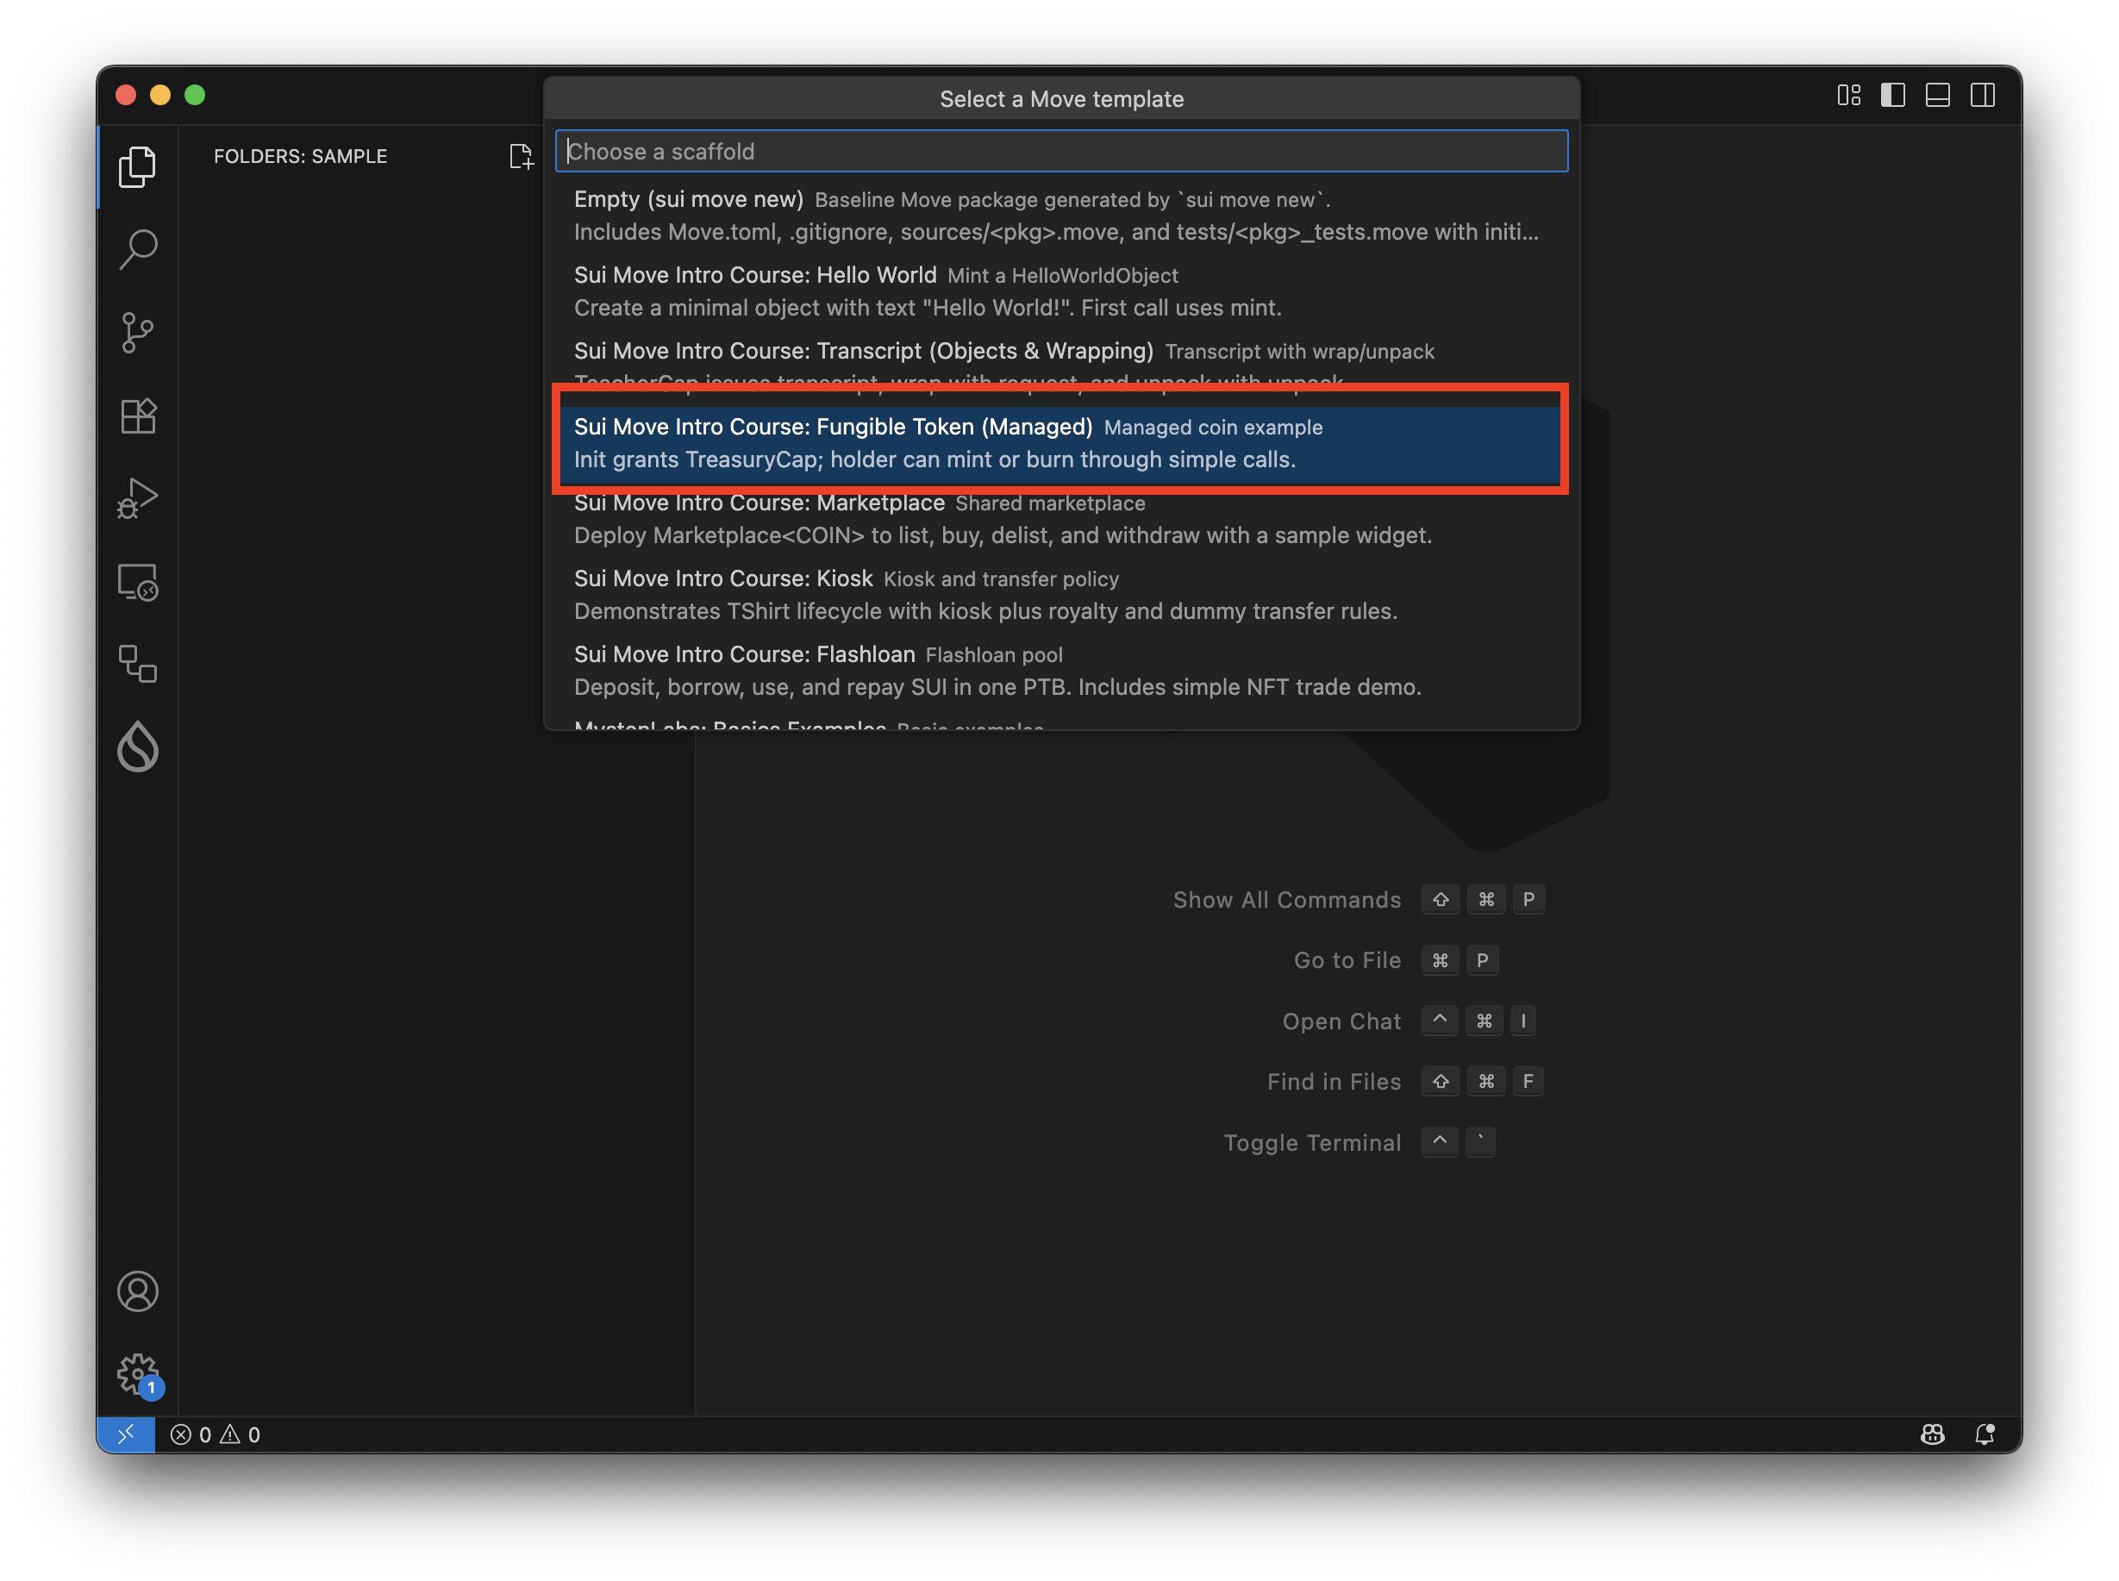This screenshot has height=1581, width=2119.
Task: Open the Sui droplet extension view
Action: coord(138,747)
